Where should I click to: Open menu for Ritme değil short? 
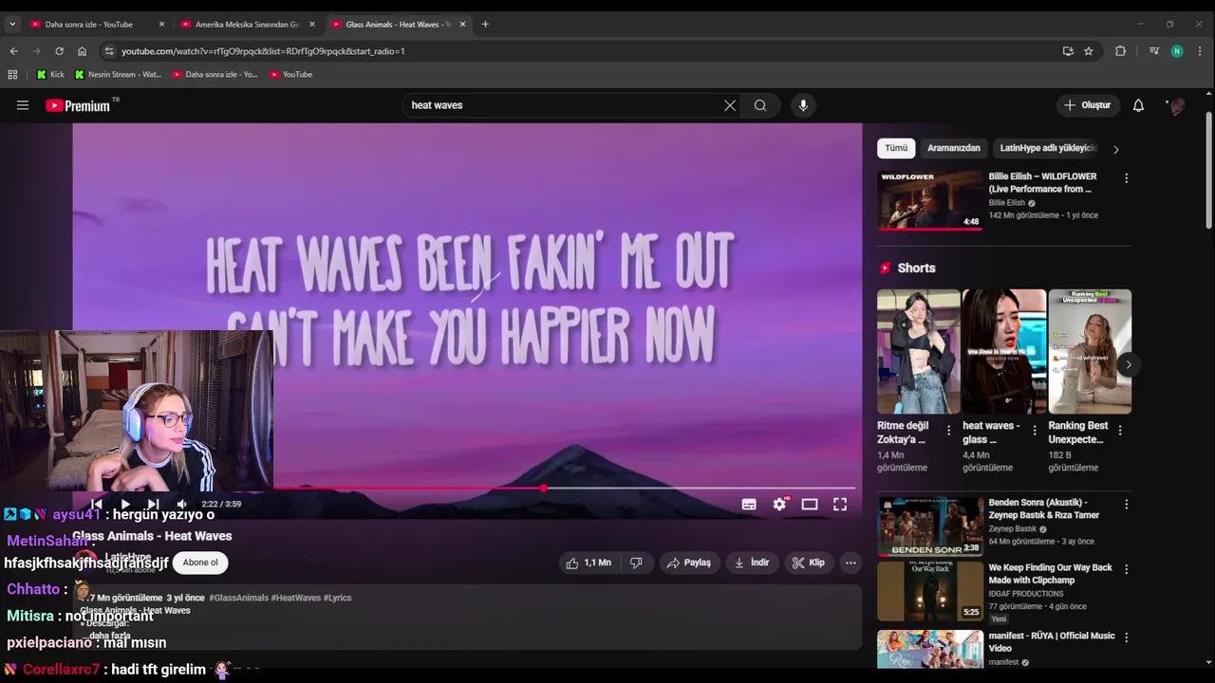[948, 431]
